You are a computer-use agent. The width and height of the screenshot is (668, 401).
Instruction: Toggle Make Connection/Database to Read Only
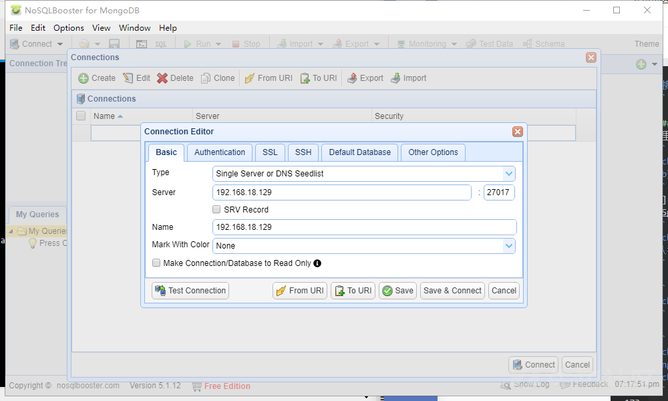pos(156,263)
